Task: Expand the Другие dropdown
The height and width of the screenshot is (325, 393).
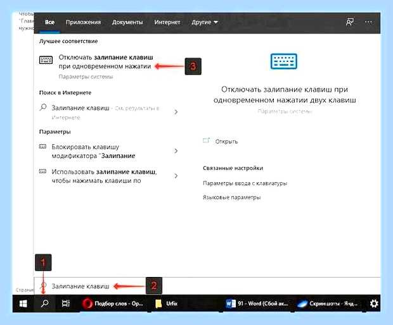Action: point(204,22)
